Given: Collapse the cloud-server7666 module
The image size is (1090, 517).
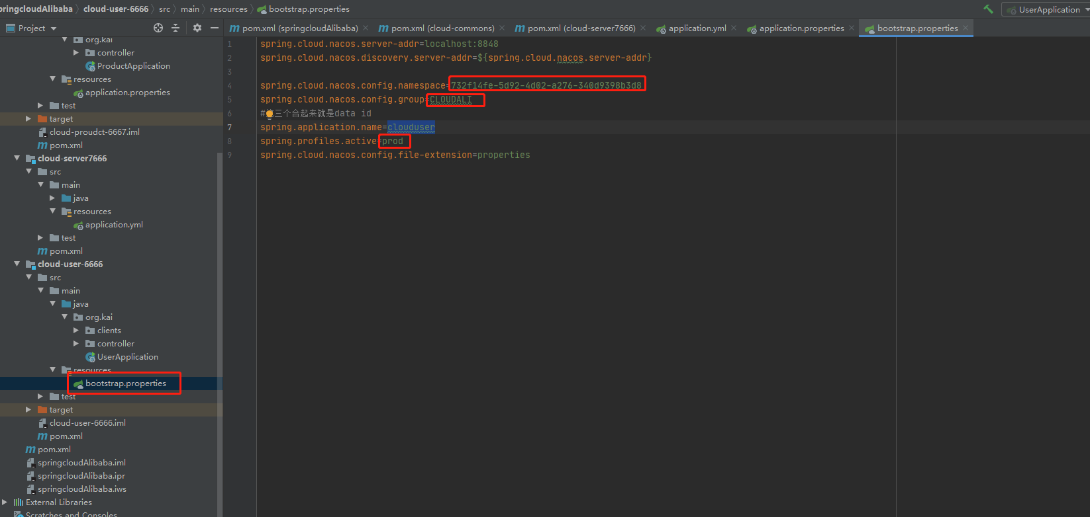Looking at the screenshot, I should [17, 159].
